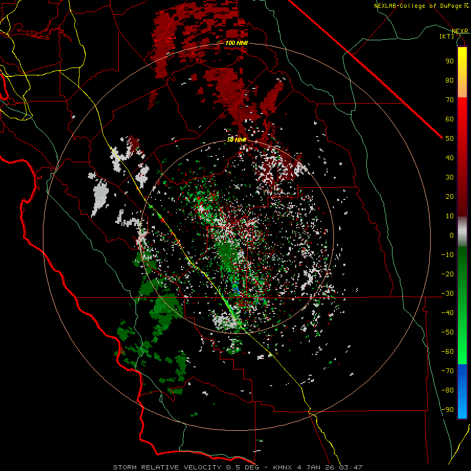Click the "-50" value on the velocity scale
This screenshot has height=471, width=471.
[447, 332]
